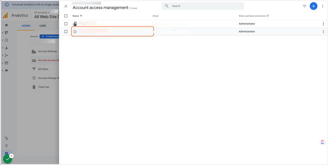The image size is (328, 165).
Task: Check the box for the photo-avatar user row
Action: [x=66, y=24]
